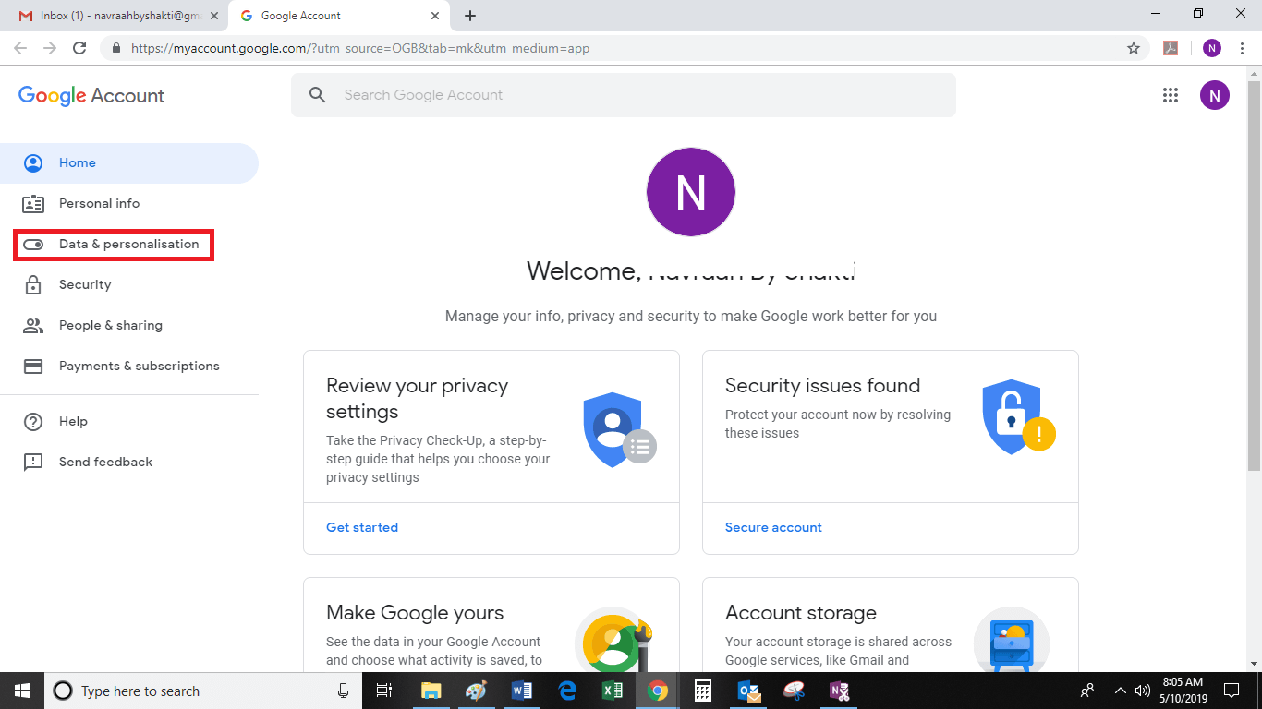Open Data & personalisation section

tap(114, 245)
